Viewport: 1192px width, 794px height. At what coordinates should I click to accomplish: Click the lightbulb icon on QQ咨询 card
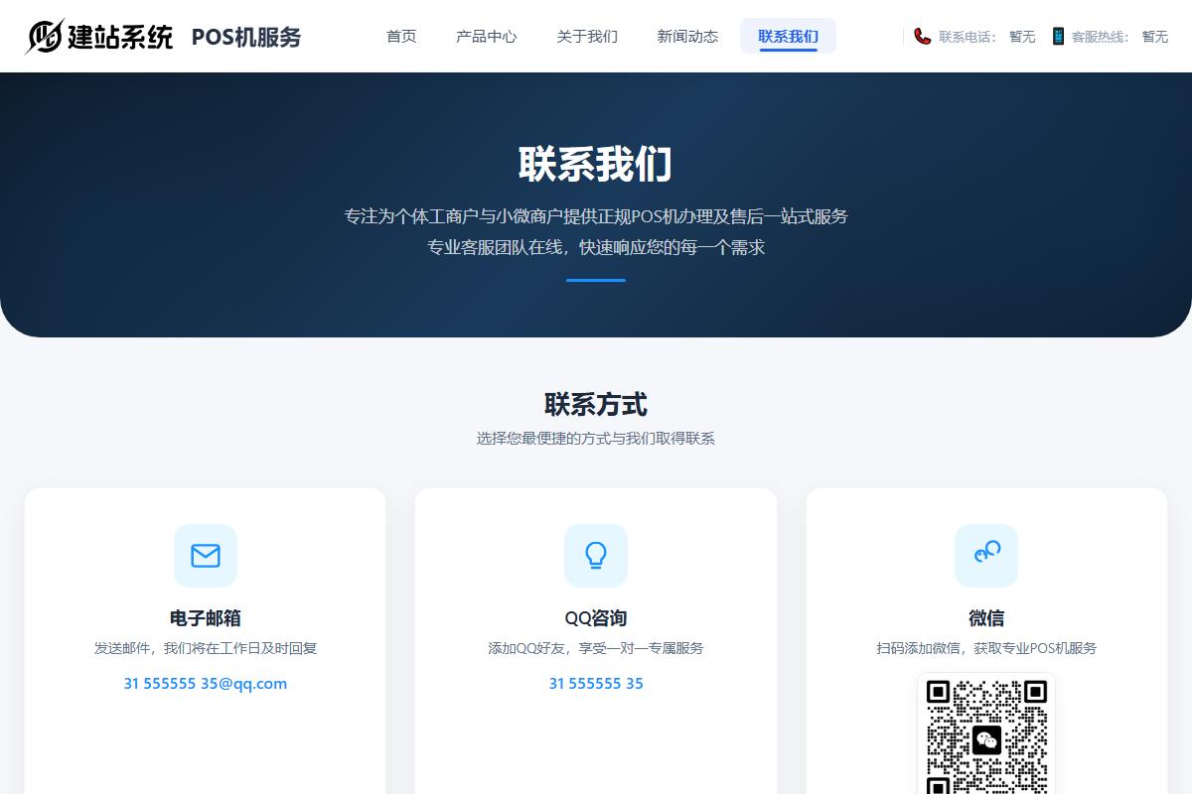point(596,556)
